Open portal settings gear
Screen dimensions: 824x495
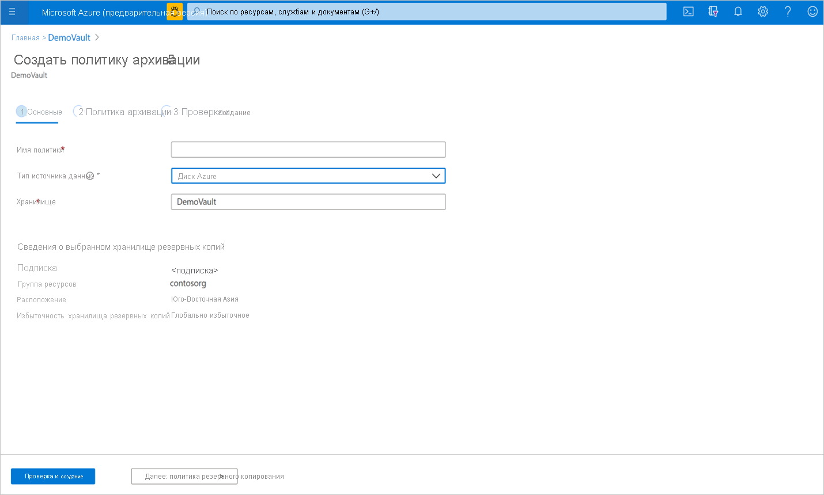click(x=763, y=12)
